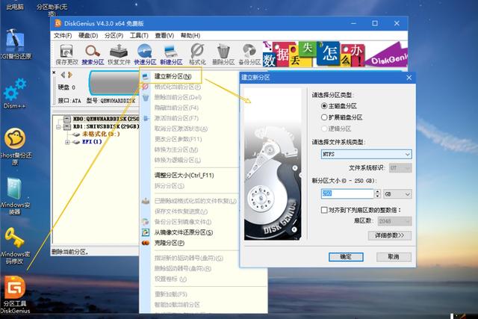Select the 扩展磁盘分区 radio button
Viewport: 478px width, 319px height.
(324, 117)
